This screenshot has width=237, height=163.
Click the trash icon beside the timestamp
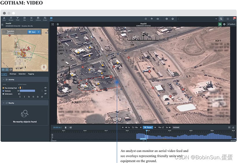pyautogui.click(x=66, y=127)
